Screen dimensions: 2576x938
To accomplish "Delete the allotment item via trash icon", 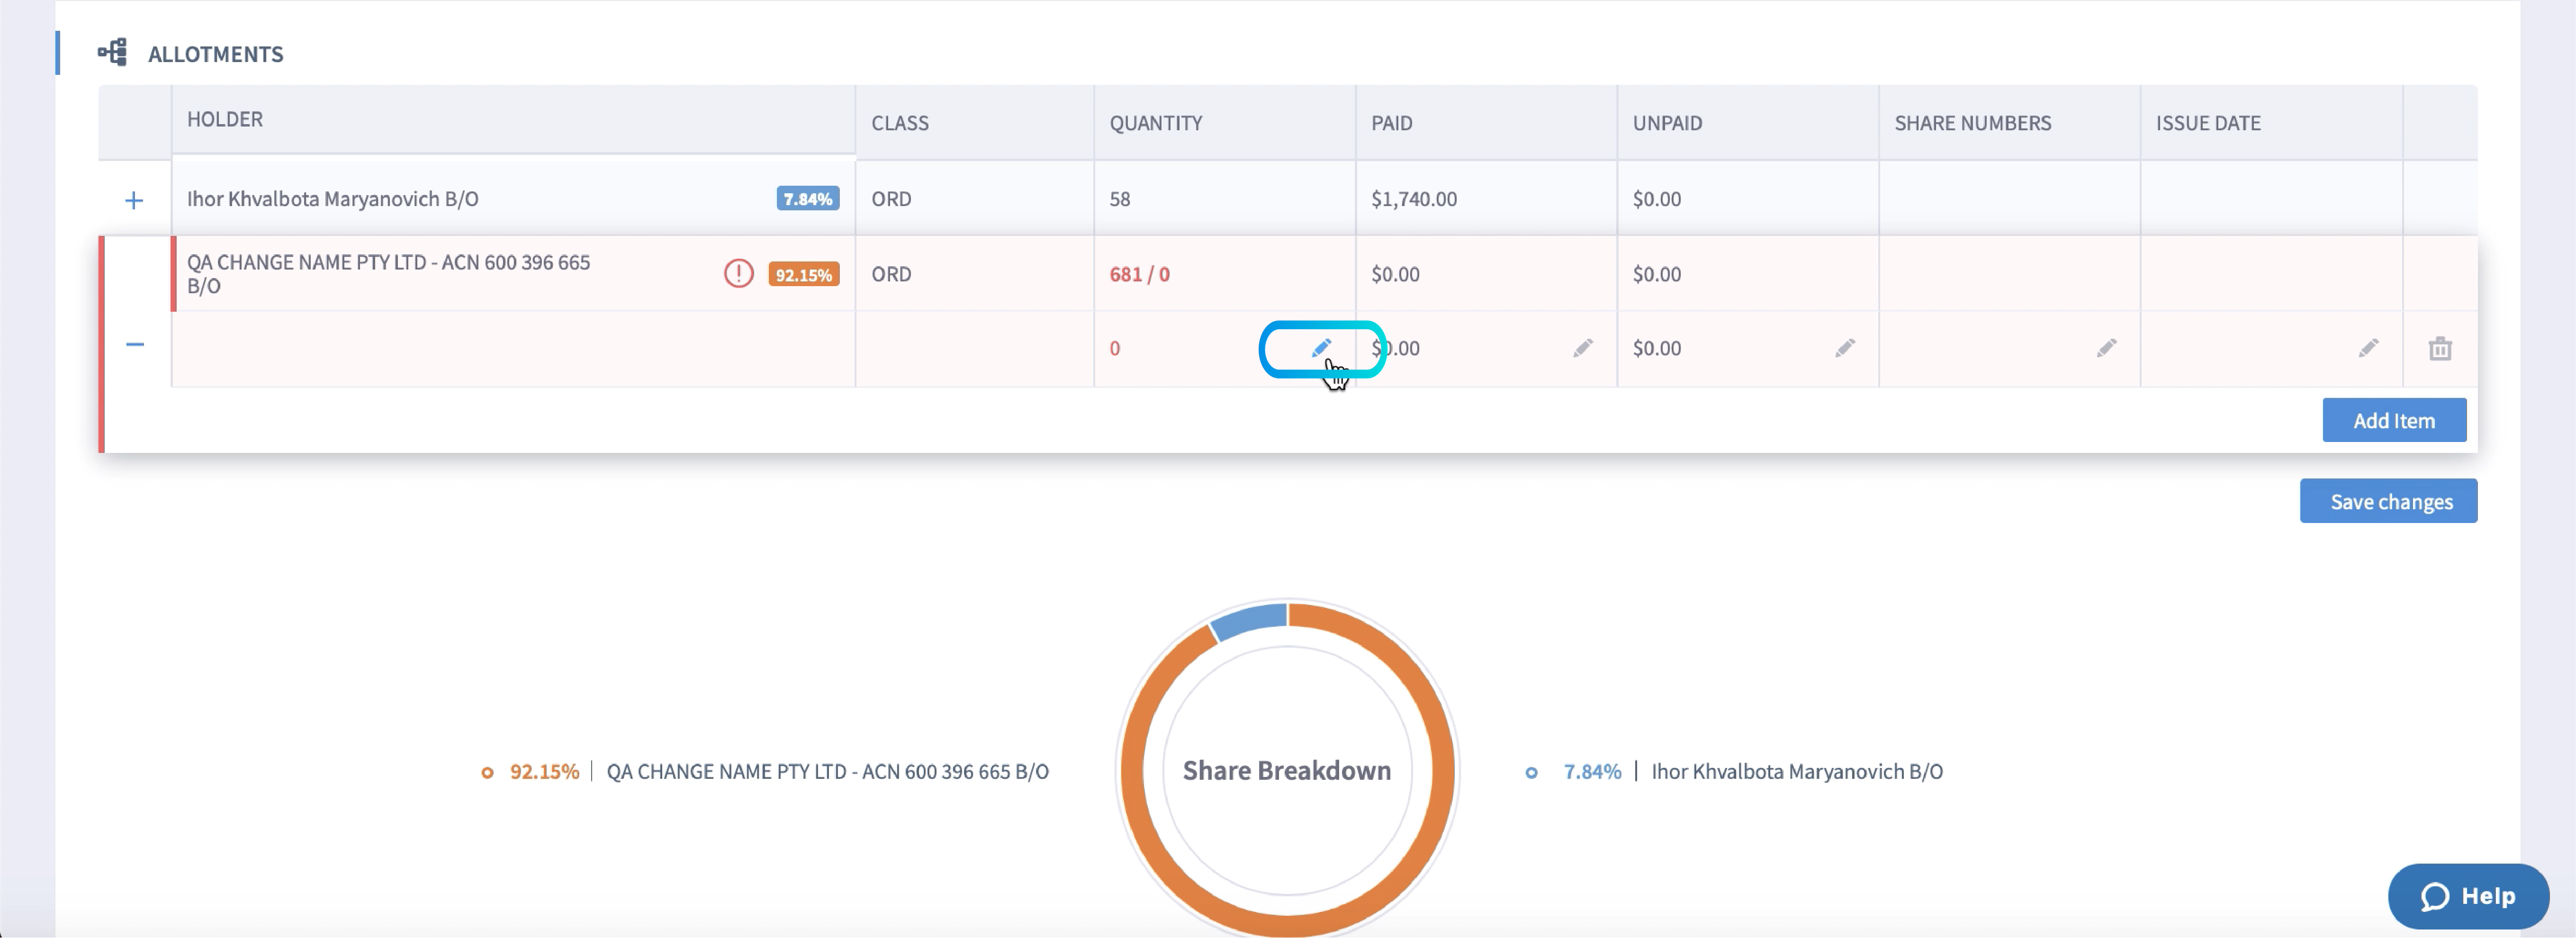I will 2440,348.
